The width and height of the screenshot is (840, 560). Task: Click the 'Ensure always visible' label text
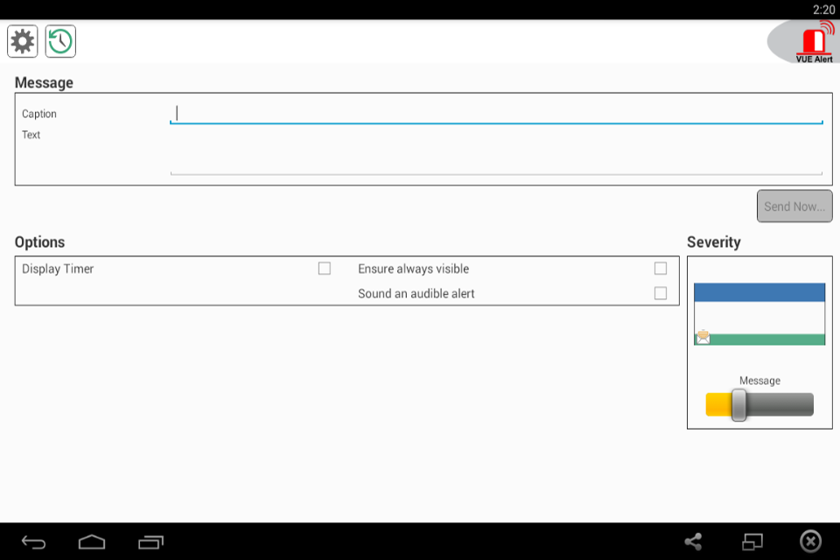click(414, 269)
